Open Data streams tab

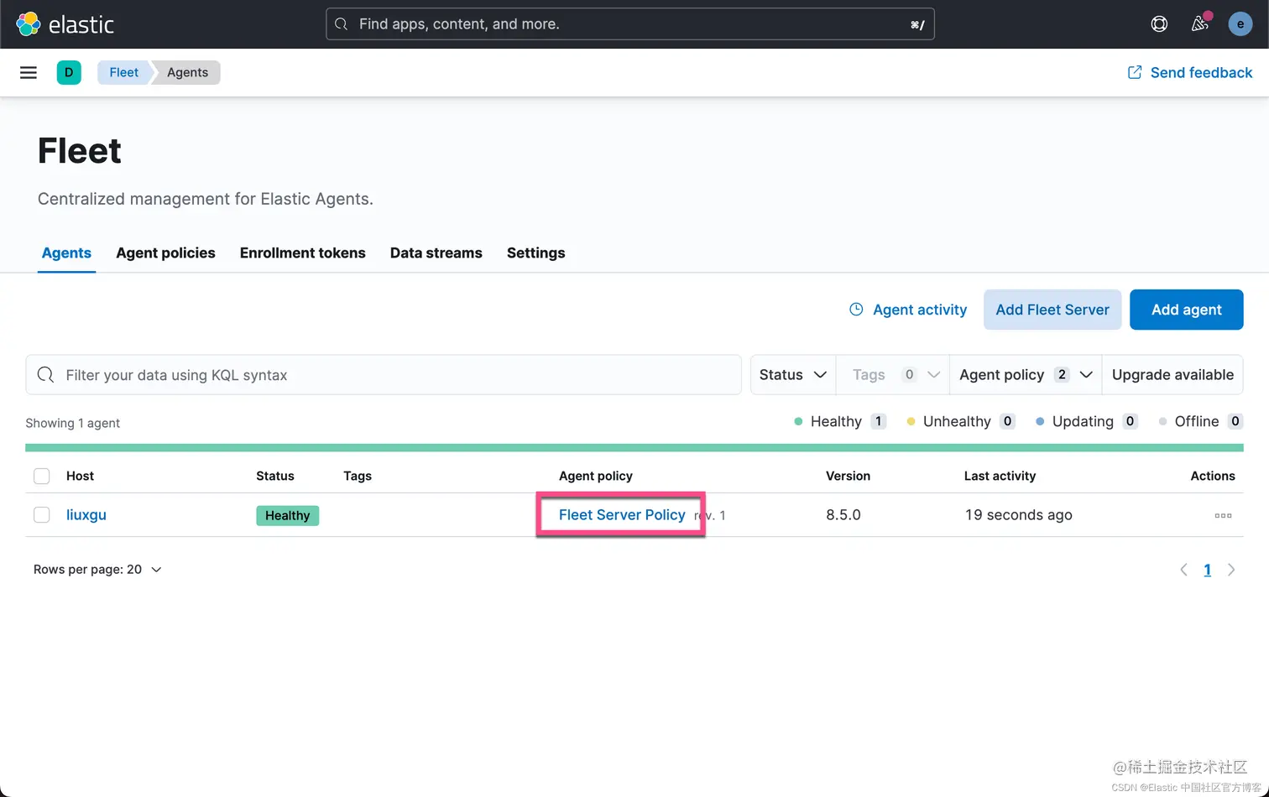pos(436,253)
